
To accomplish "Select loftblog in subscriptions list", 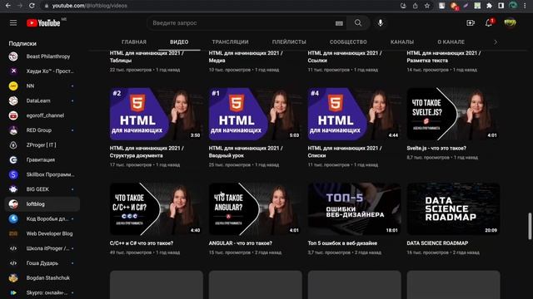I will (42, 204).
